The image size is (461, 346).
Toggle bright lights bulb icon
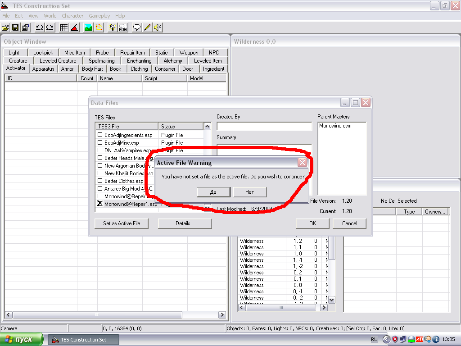coord(112,27)
